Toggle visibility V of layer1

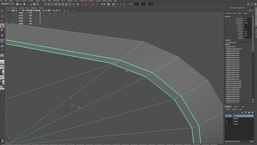(x=227, y=124)
